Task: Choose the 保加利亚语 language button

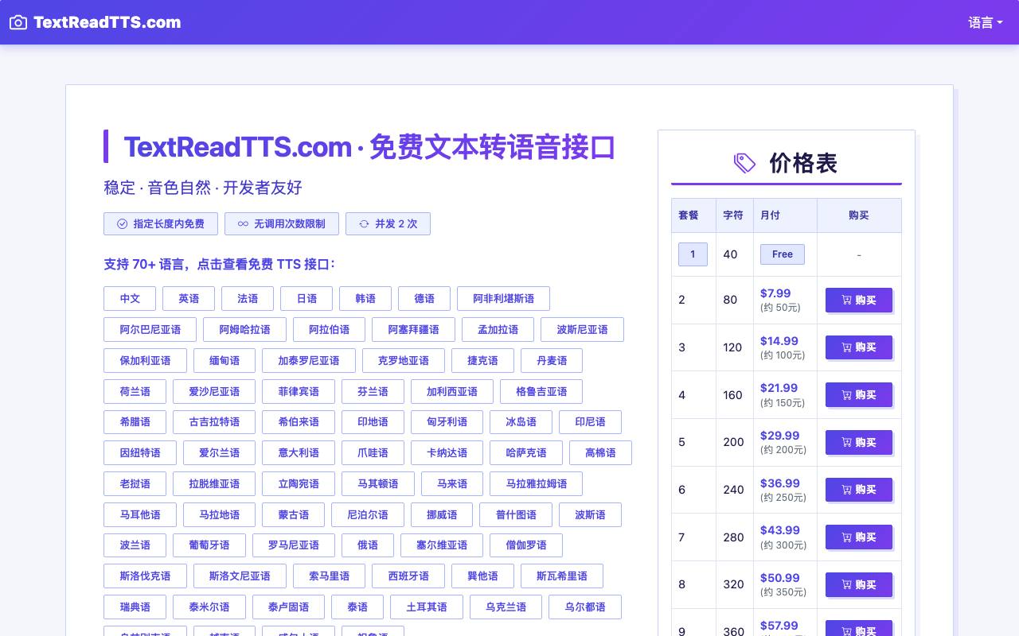Action: click(145, 361)
